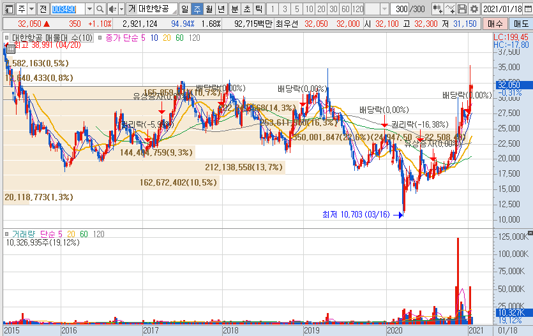Image resolution: width=533 pixels, height=336 pixels.
Task: Select the 주 weekly period
Action: (x=197, y=9)
